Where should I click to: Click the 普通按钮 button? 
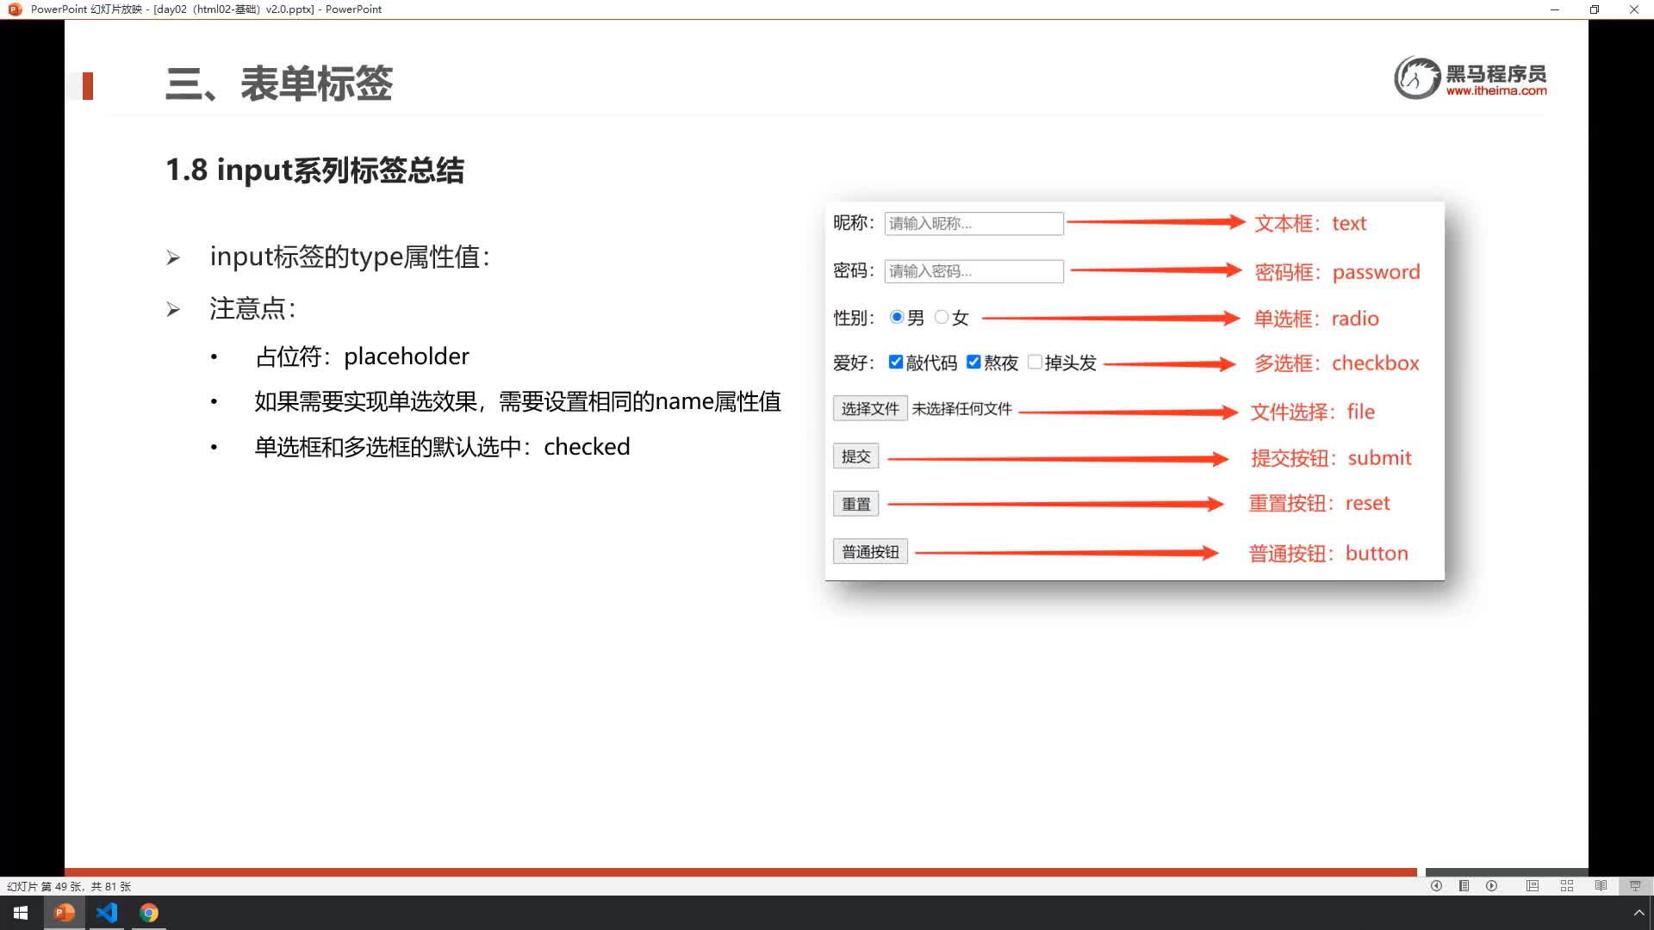870,551
